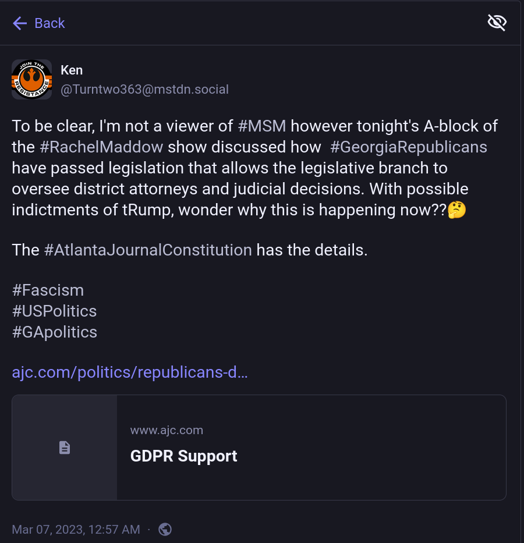This screenshot has height=543, width=524.
Task: Click the public visibility globe icon
Action: coord(165,530)
